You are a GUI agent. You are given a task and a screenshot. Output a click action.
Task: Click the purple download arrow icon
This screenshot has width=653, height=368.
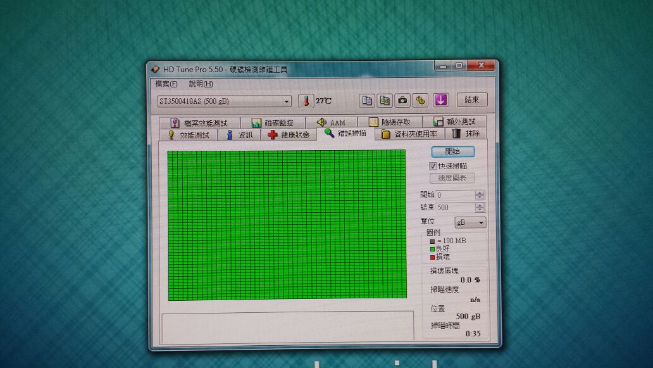click(x=440, y=100)
